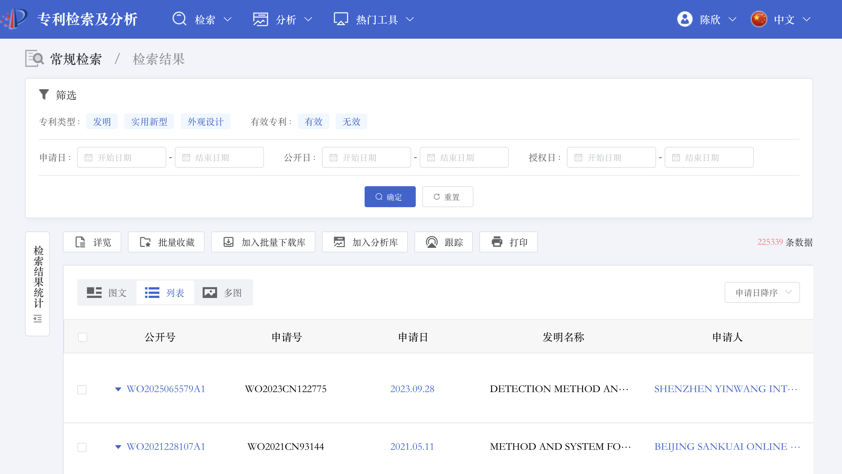
Task: Click 授权日 开始日期 date field
Action: coord(611,157)
